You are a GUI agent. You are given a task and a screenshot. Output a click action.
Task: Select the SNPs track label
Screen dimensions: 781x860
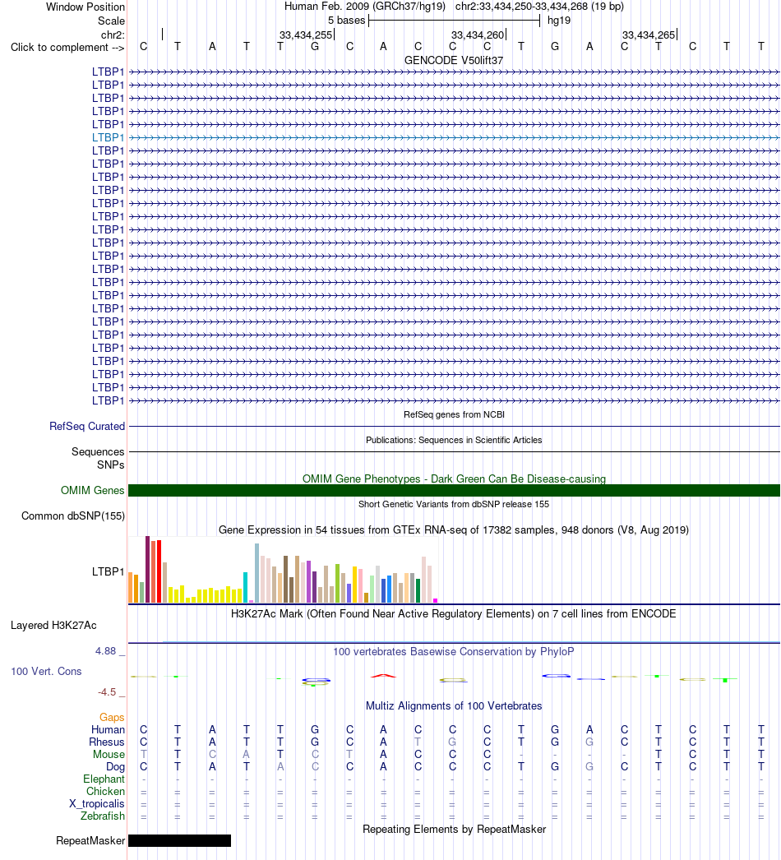111,465
